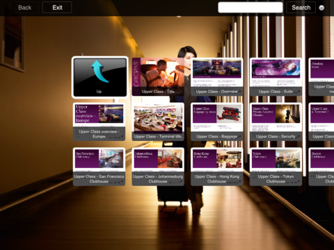Open the San Francisco Clubhouse slide
Screen dimensions: 334x250
99,167
